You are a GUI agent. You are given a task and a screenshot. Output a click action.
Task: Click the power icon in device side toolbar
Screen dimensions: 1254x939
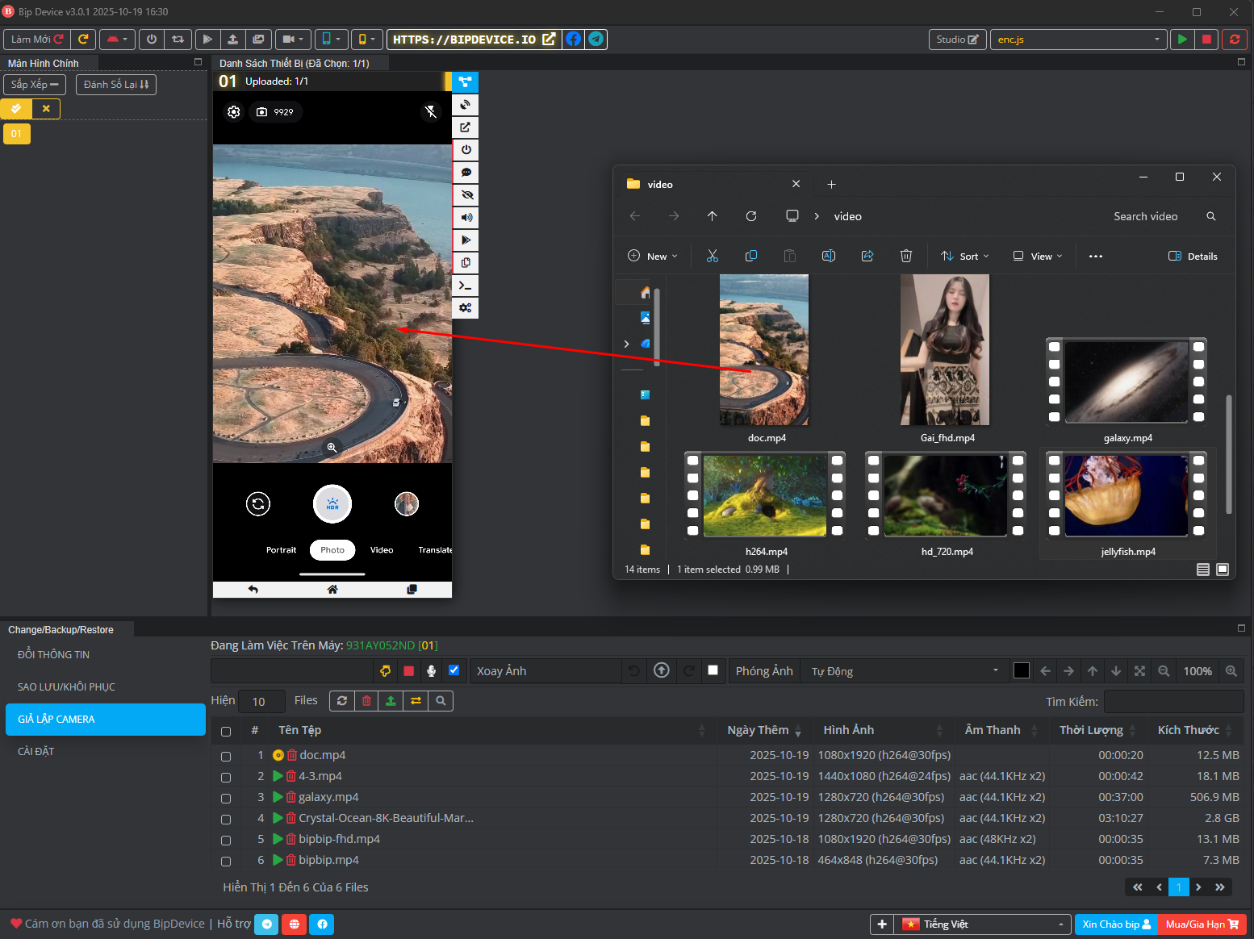[465, 149]
